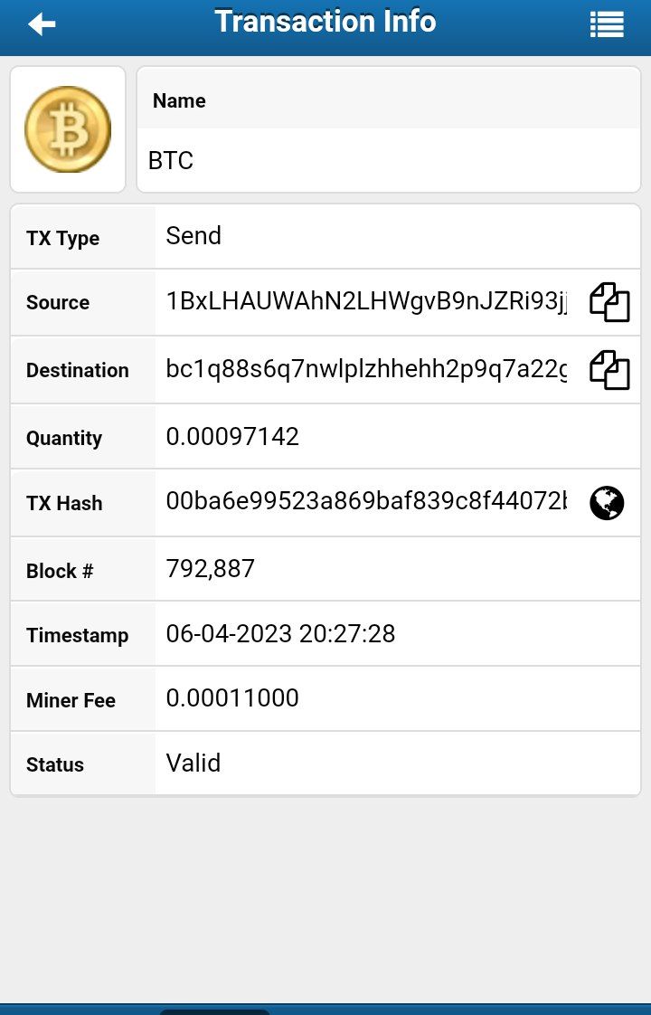
Task: Tap the Timestamp value
Action: tap(280, 634)
